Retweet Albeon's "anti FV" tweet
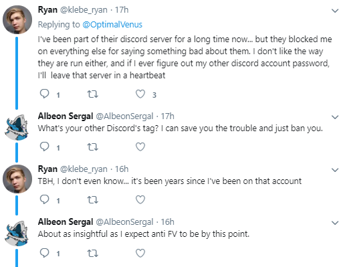Image resolution: width=351 pixels, height=267 pixels. 92,253
